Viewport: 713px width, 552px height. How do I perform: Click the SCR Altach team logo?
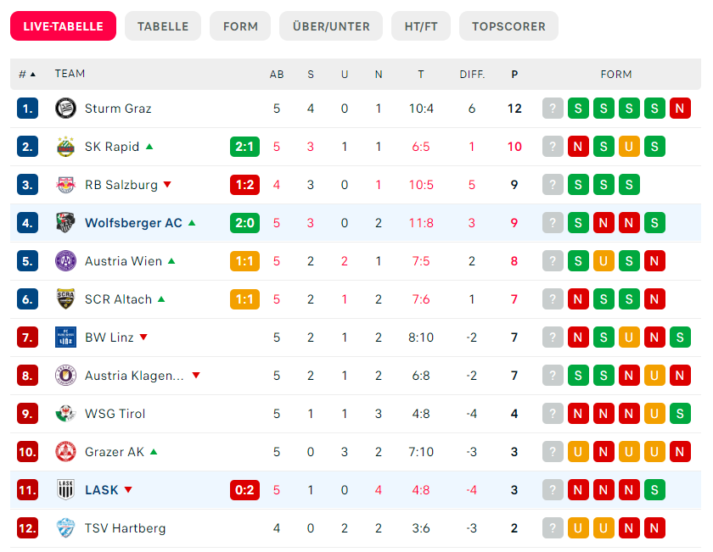point(65,299)
